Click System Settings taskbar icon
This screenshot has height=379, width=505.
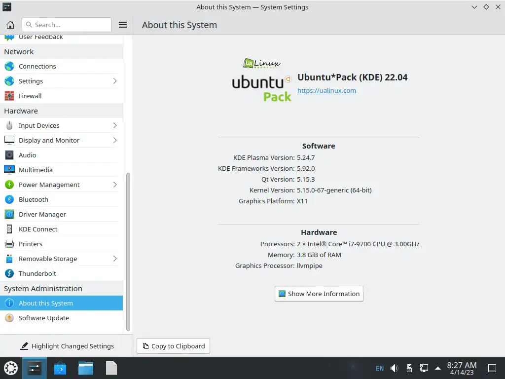35,368
